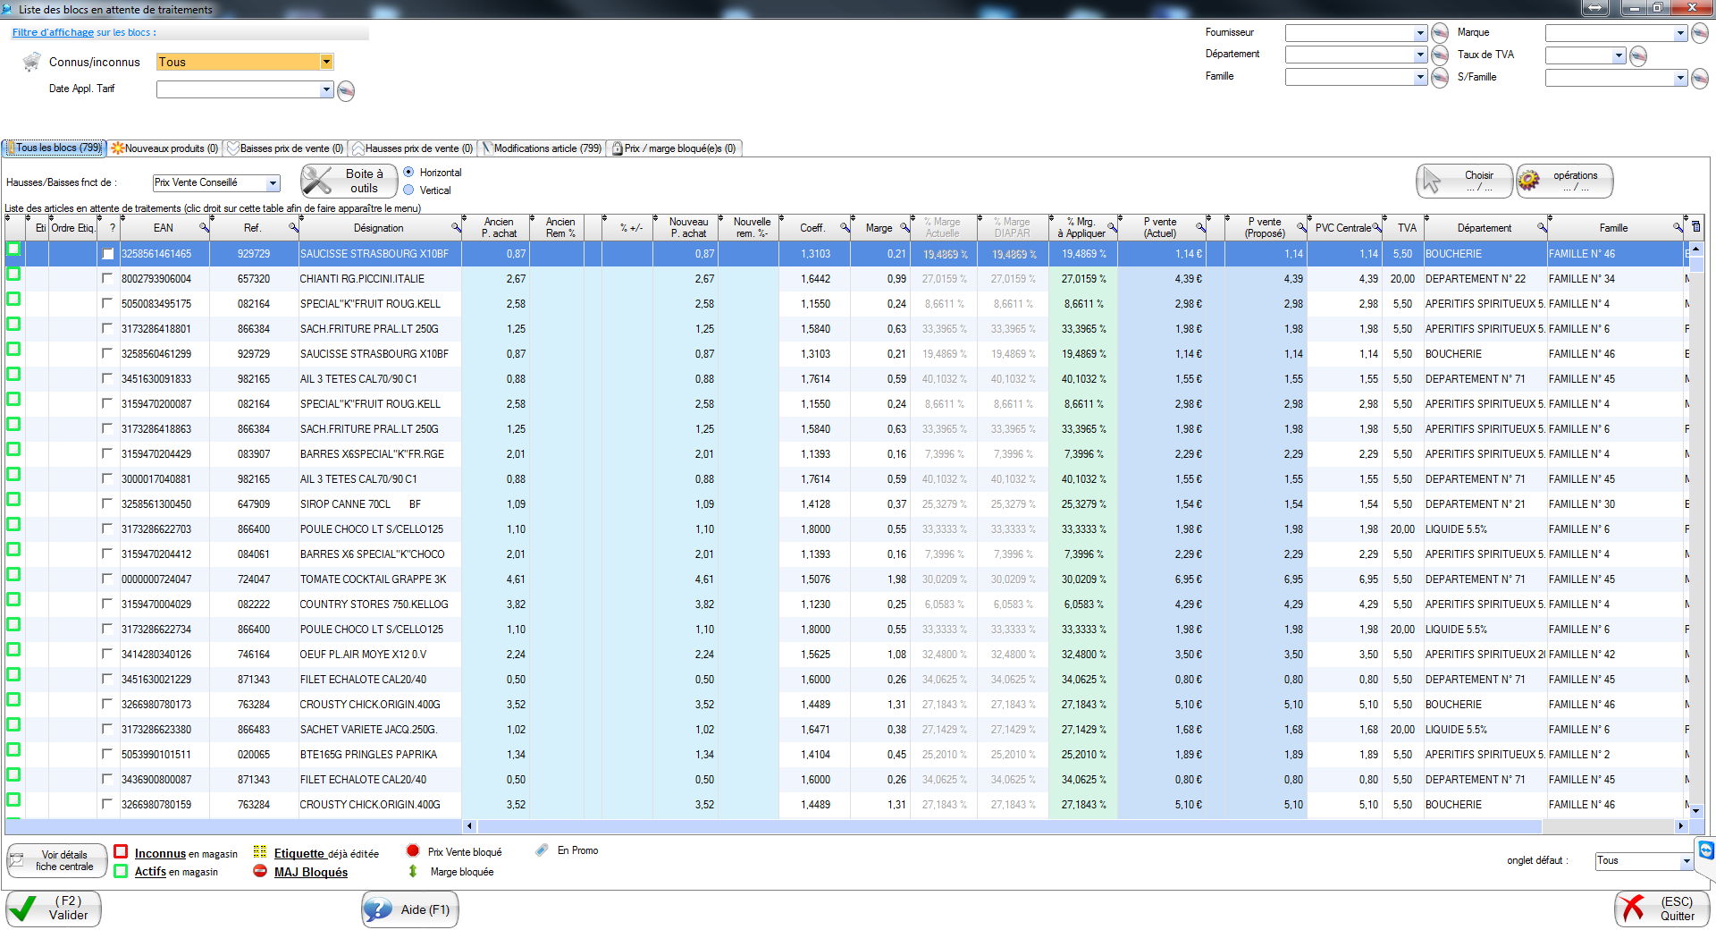Viewport: 1716px width, 930px height.
Task: Select the Vertical radio option
Action: (408, 190)
